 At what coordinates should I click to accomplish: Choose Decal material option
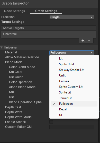(x=74, y=109)
